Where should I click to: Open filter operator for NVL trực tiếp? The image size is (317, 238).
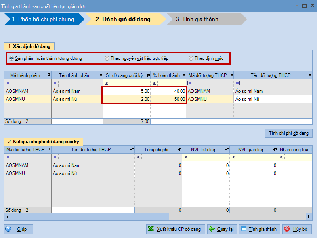click(186, 157)
